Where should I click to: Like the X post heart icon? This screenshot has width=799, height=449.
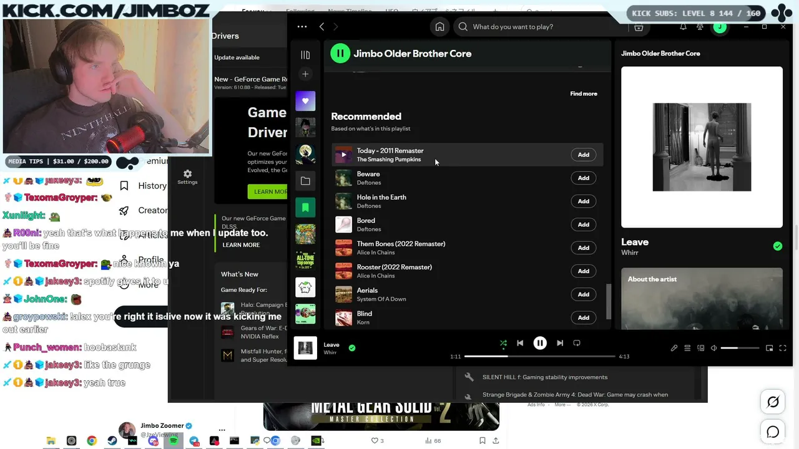[x=375, y=441]
